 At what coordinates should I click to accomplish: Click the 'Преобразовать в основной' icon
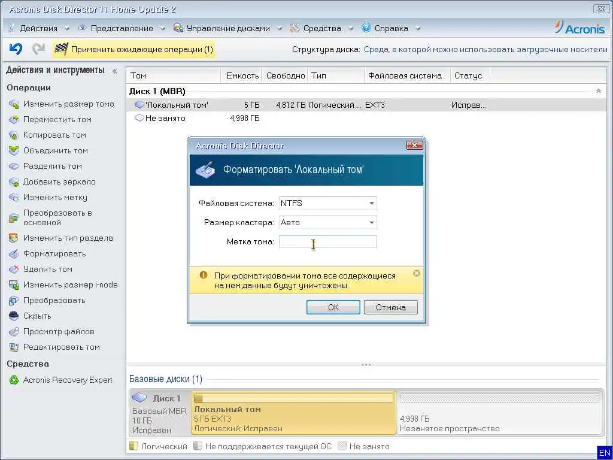coord(14,218)
